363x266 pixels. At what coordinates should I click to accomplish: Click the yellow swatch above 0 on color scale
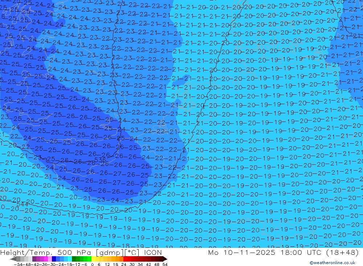pos(93,259)
